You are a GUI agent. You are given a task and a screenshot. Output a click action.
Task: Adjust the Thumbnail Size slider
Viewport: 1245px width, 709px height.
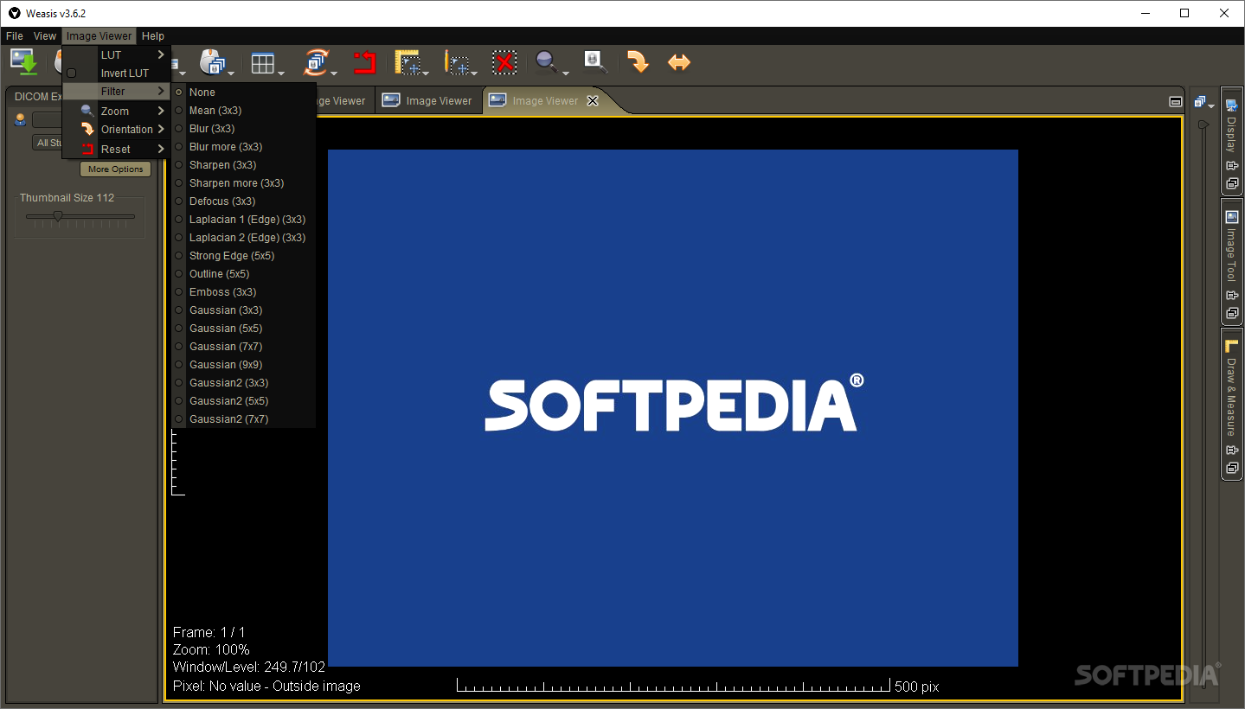coord(58,216)
